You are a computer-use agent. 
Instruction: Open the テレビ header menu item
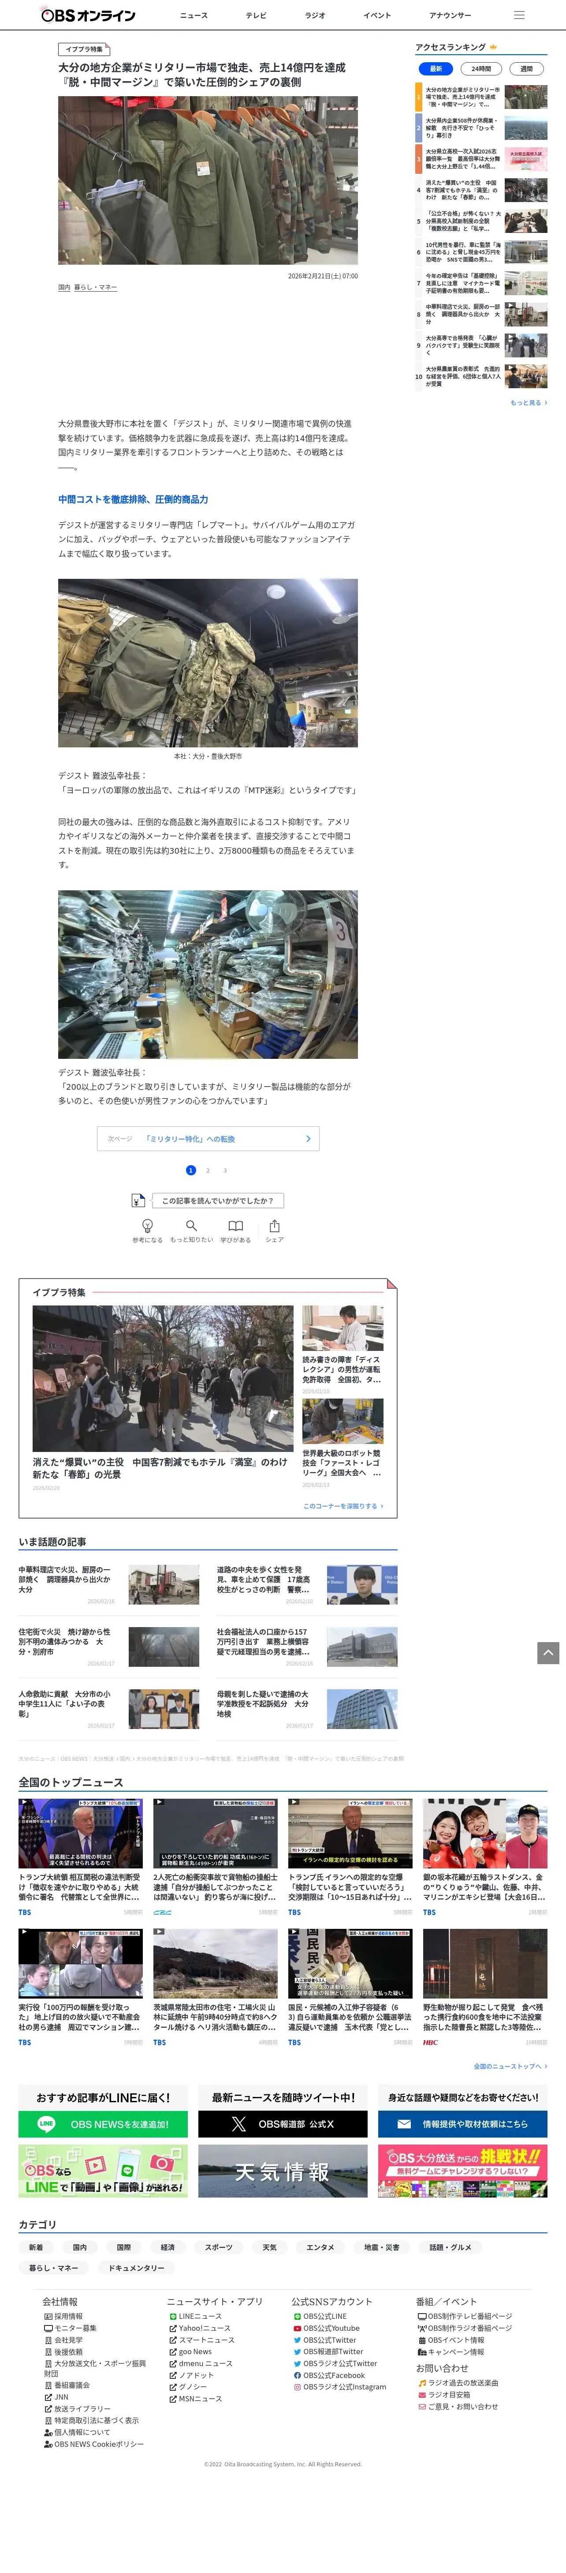(257, 15)
